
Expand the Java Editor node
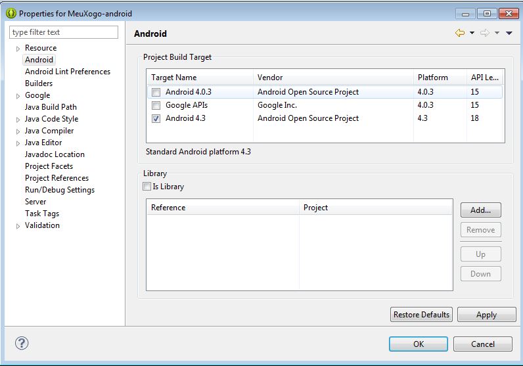coord(18,143)
